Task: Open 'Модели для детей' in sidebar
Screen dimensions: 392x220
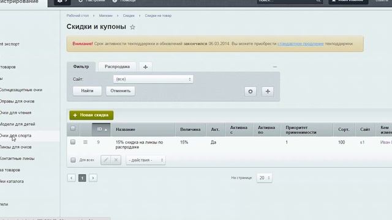Action: click(x=18, y=124)
